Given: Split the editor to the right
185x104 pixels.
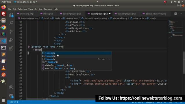Looking at the screenshot, I should click(x=175, y=14).
